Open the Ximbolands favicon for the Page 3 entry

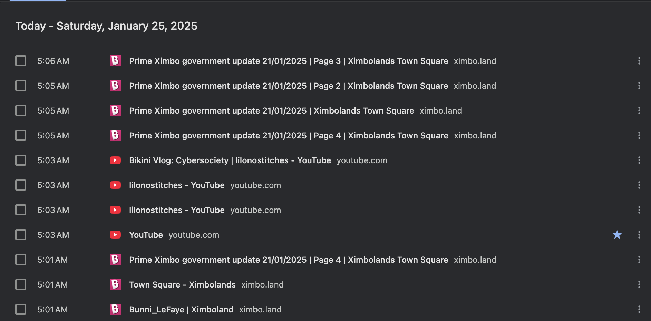pyautogui.click(x=115, y=61)
